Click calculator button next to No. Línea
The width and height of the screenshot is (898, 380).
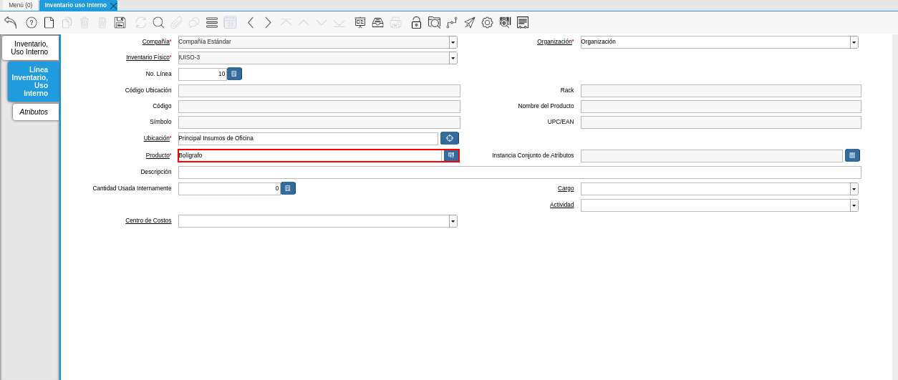(x=234, y=74)
